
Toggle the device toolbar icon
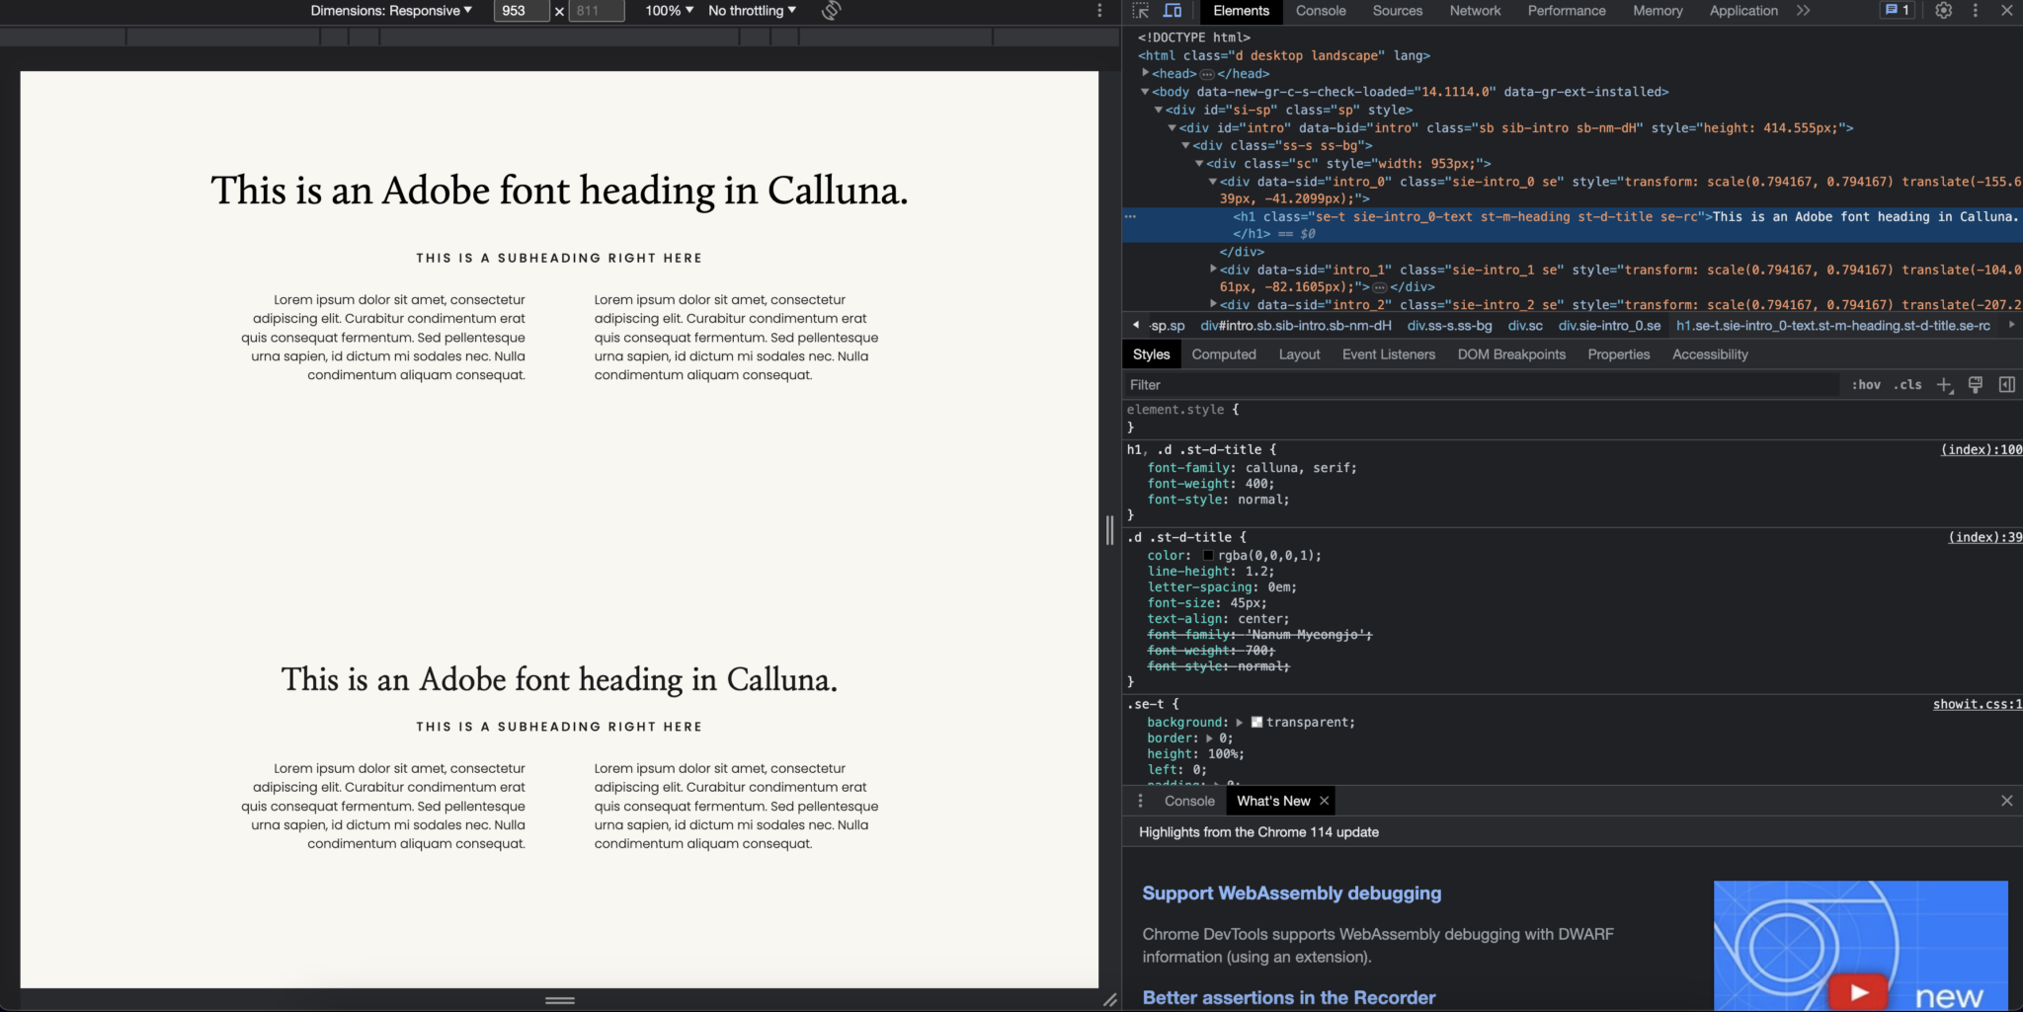pyautogui.click(x=1173, y=11)
